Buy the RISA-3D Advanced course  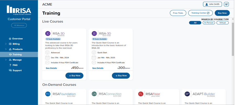click(x=74, y=75)
